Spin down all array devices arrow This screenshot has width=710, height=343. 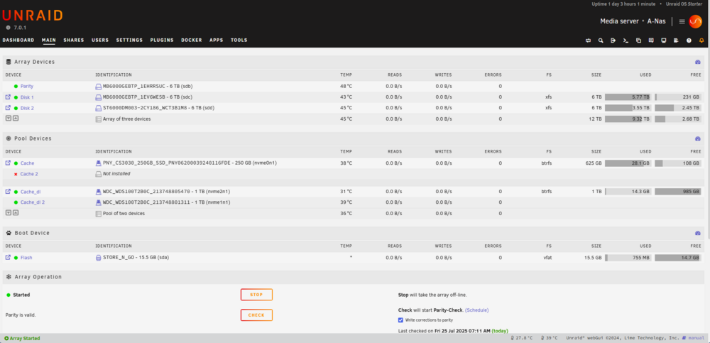click(8, 119)
